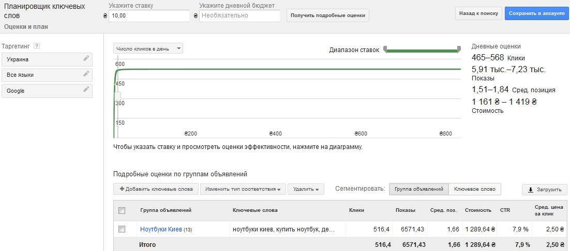Click the daily budget Необязательно field
570x251 pixels.
point(239,15)
